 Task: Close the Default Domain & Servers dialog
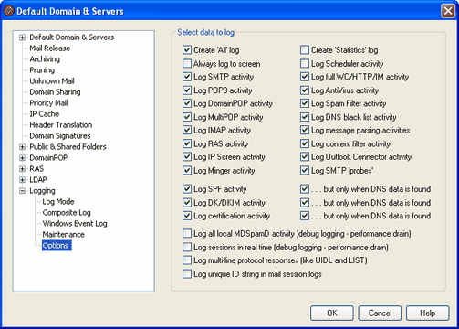pos(448,11)
